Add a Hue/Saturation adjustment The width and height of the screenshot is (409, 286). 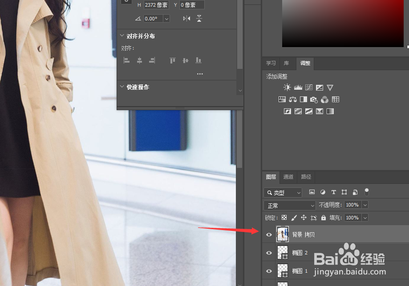click(x=282, y=99)
